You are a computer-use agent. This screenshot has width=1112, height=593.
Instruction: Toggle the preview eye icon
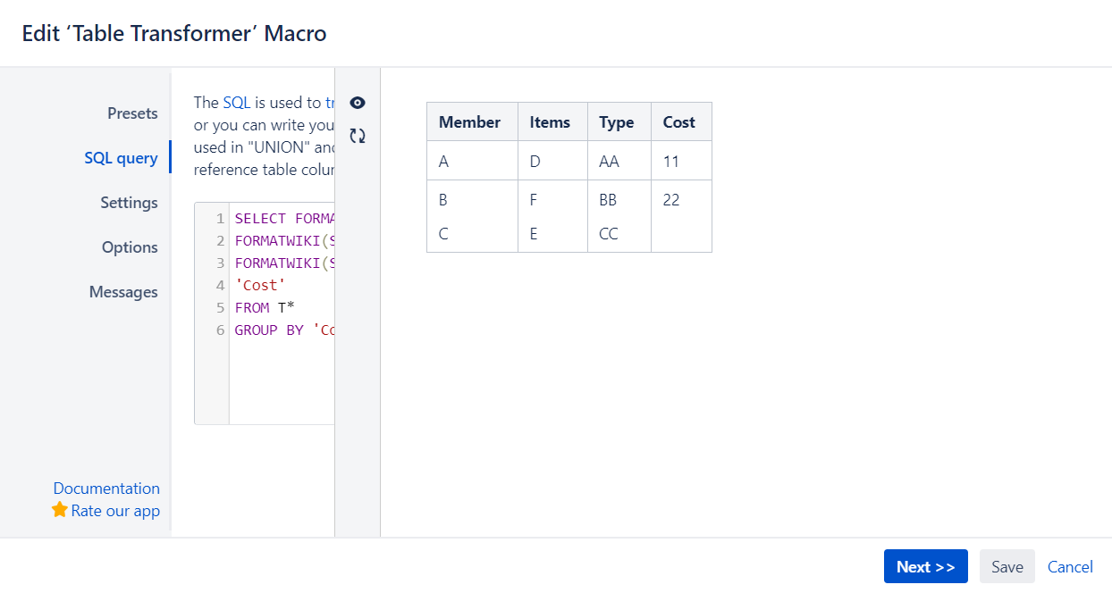tap(357, 103)
